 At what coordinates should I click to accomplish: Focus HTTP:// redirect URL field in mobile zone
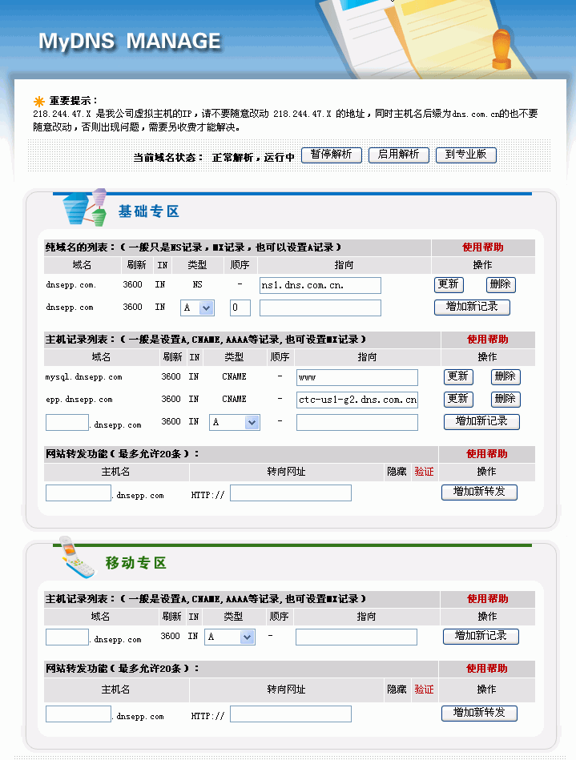[291, 714]
